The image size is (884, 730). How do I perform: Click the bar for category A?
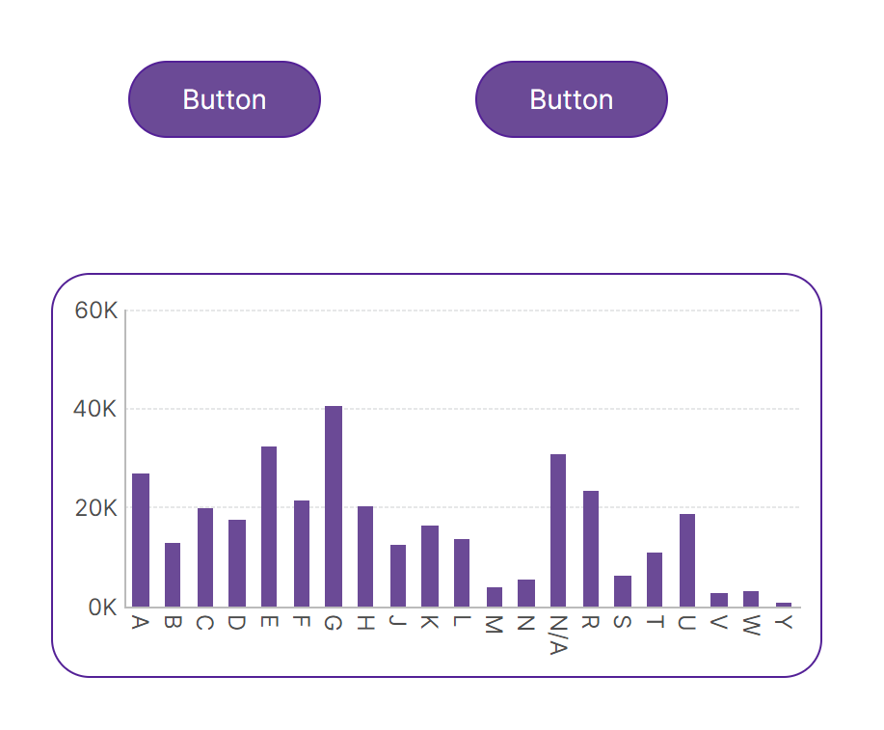pyautogui.click(x=141, y=540)
